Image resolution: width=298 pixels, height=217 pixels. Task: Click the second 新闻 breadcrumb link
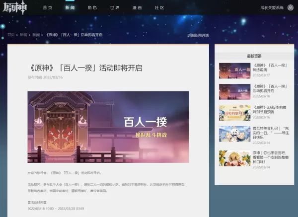pyautogui.click(x=36, y=35)
